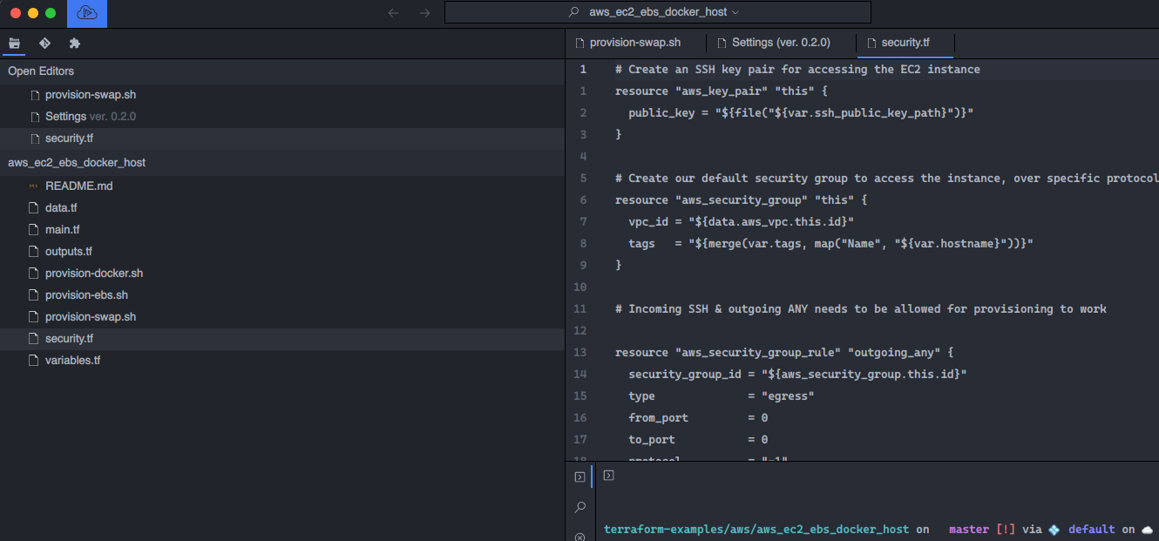
Task: Open the Git source control panel
Action: [44, 44]
